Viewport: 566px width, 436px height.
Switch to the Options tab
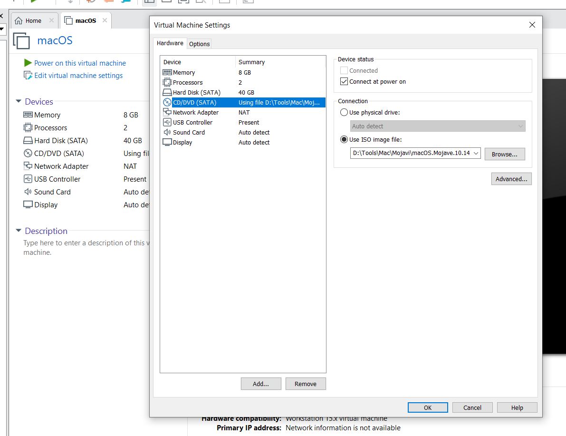click(199, 44)
